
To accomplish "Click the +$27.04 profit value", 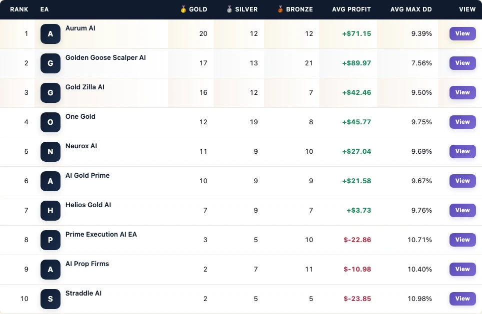I will [356, 152].
